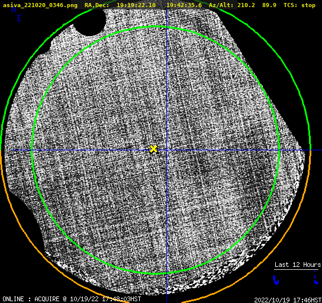Click the blue E east compass label
Image resolution: width=322 pixels, height=303 pixels.
(19, 18)
